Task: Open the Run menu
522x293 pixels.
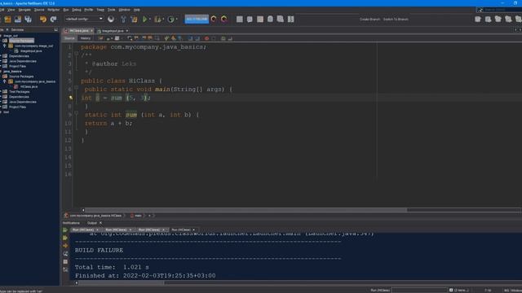Action: (66, 10)
